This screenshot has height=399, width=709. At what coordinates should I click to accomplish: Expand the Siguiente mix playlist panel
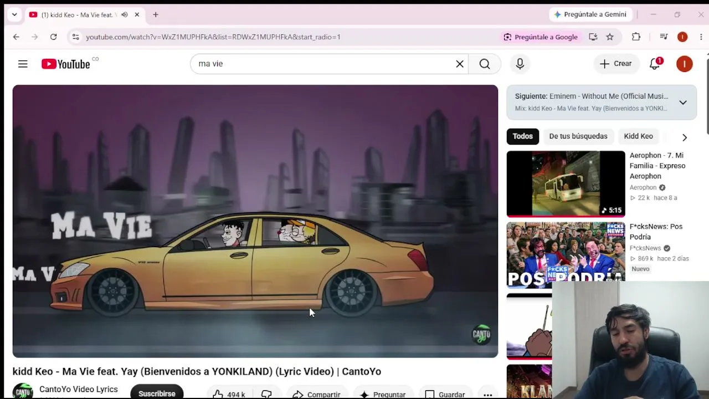pyautogui.click(x=683, y=103)
